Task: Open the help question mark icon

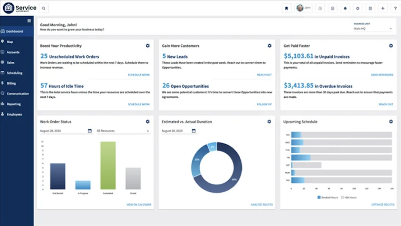Action: [395, 8]
